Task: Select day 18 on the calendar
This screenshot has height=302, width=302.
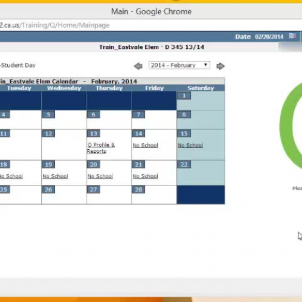Action: (x=4, y=164)
